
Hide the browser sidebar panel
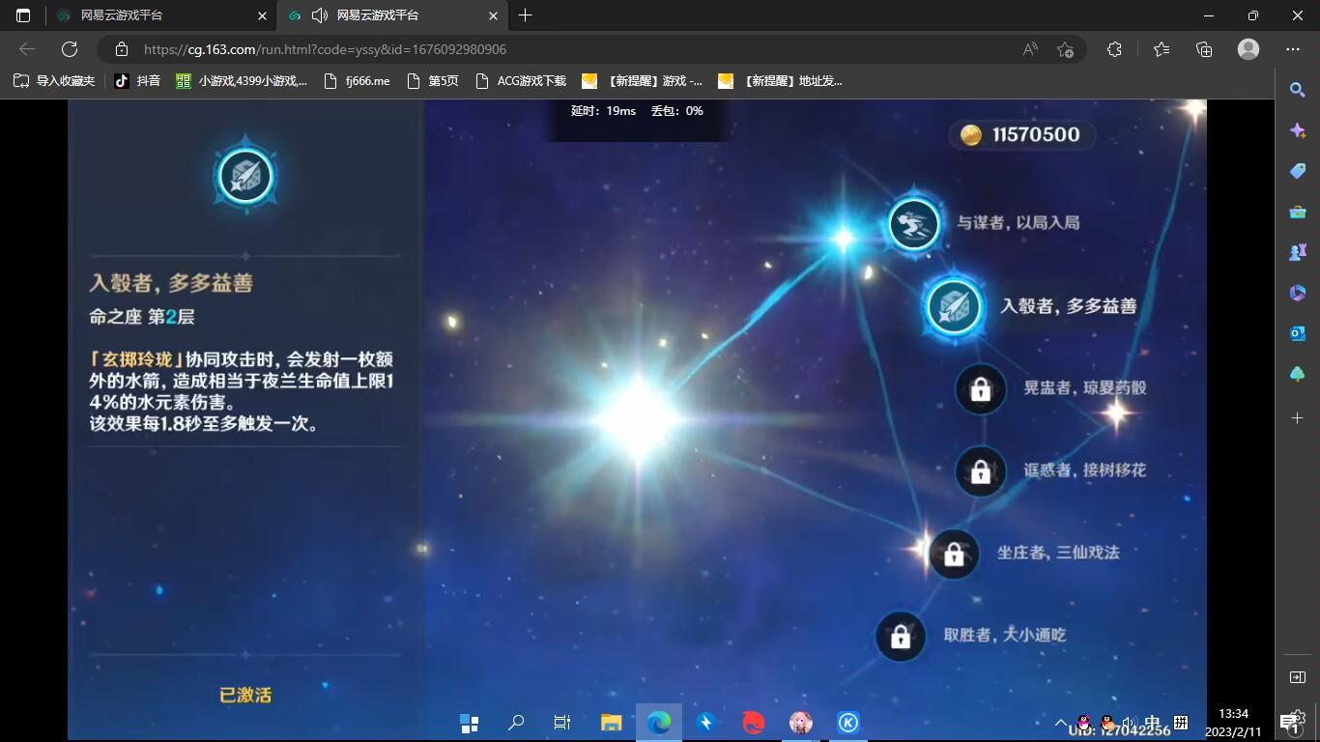pos(1298,677)
